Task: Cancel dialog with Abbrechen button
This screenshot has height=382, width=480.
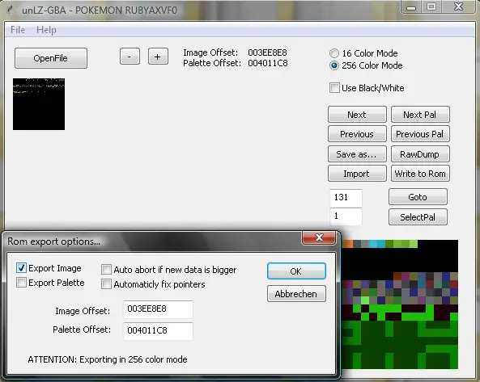Action: point(296,294)
